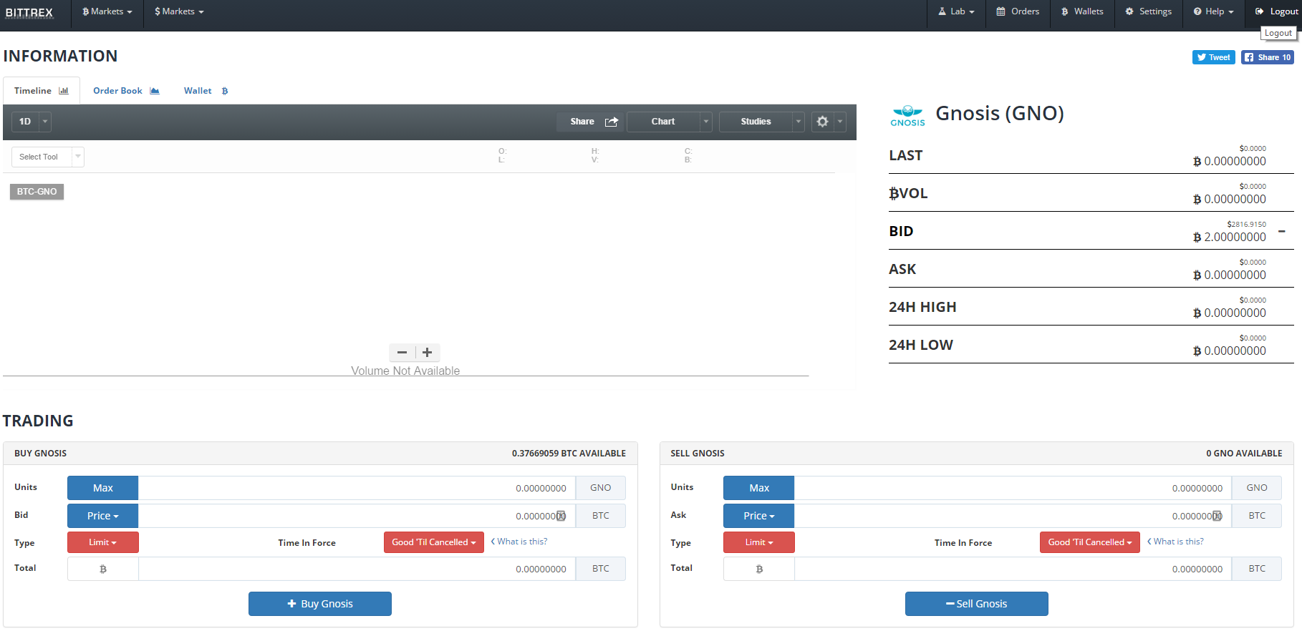This screenshot has height=631, width=1302.
Task: Open the dropdown arrow beside 1D
Action: (45, 122)
